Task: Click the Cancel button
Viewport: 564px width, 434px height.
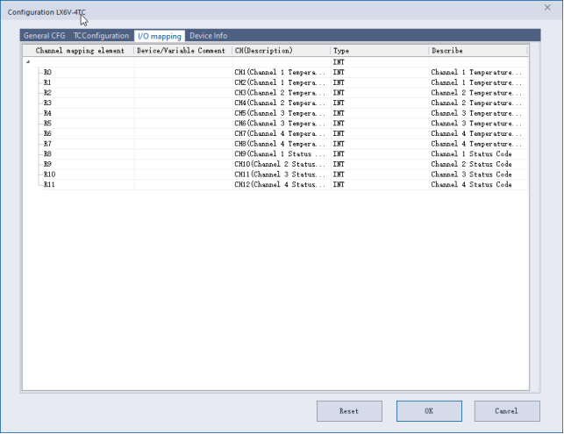Action: point(507,411)
